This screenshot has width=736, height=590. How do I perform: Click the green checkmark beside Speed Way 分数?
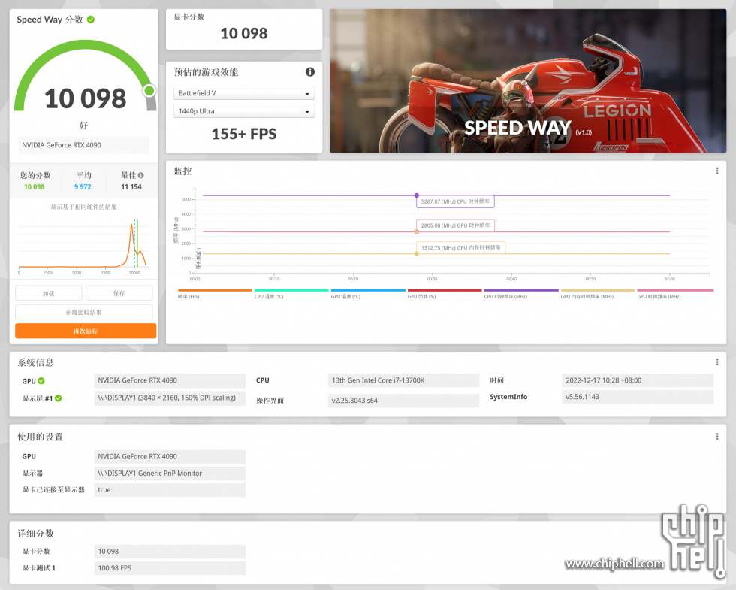click(91, 20)
